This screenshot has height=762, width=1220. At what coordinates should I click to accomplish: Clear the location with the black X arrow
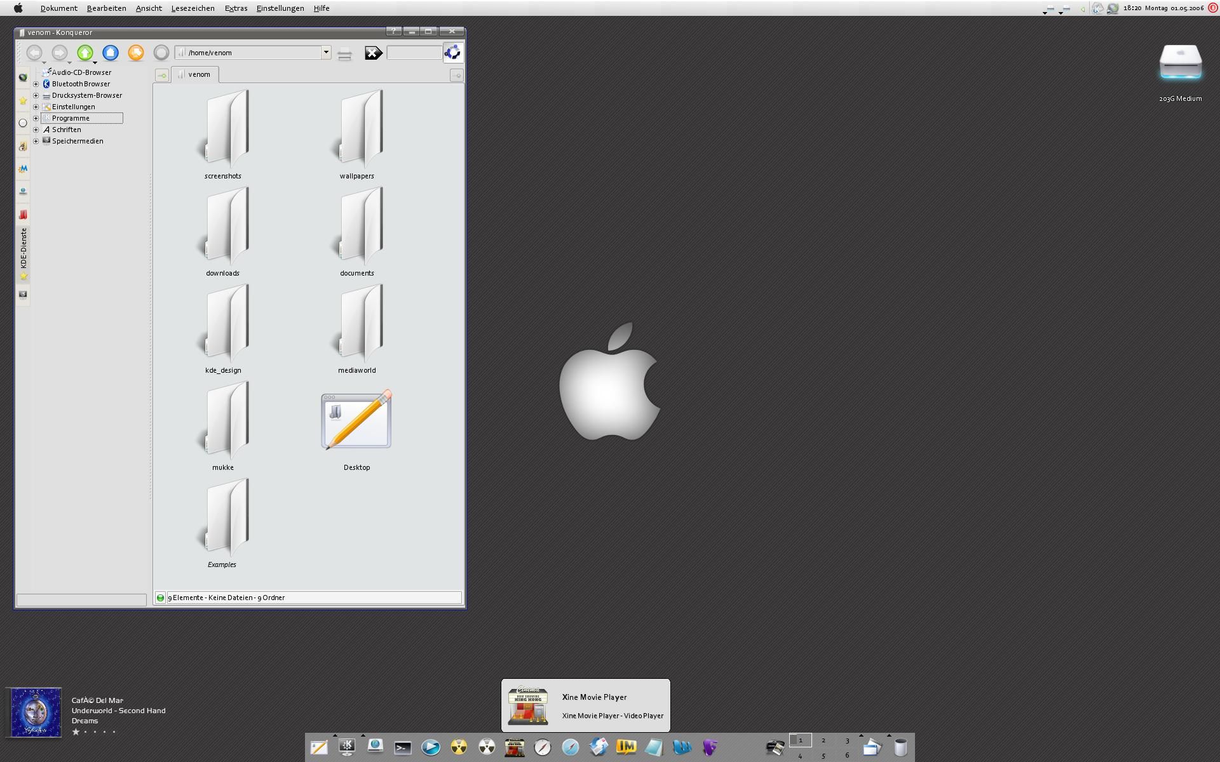tap(374, 53)
